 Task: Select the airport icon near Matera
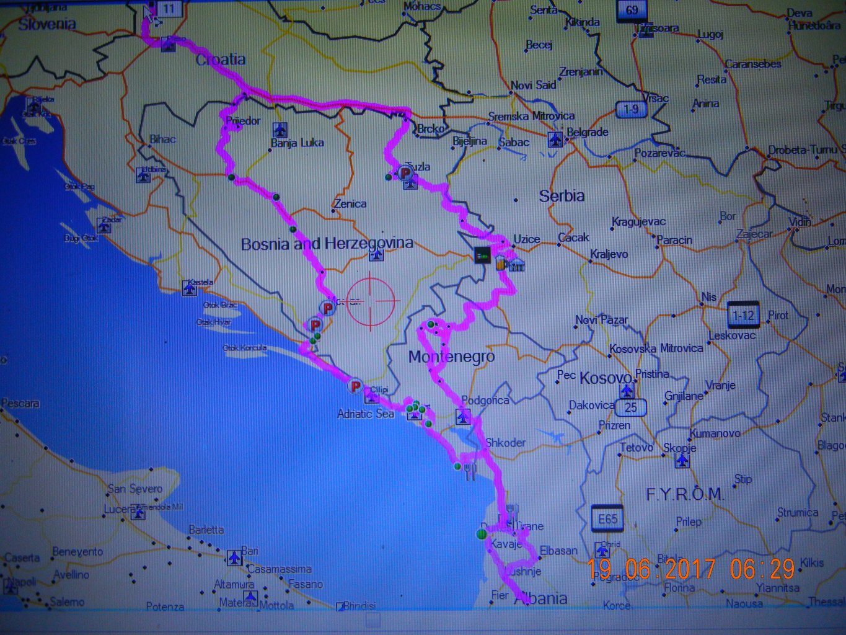pos(250,598)
